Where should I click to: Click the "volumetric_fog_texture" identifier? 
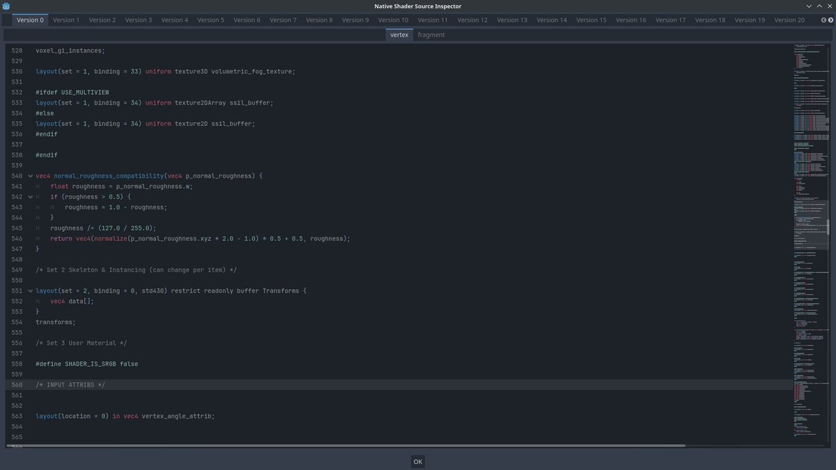(253, 72)
